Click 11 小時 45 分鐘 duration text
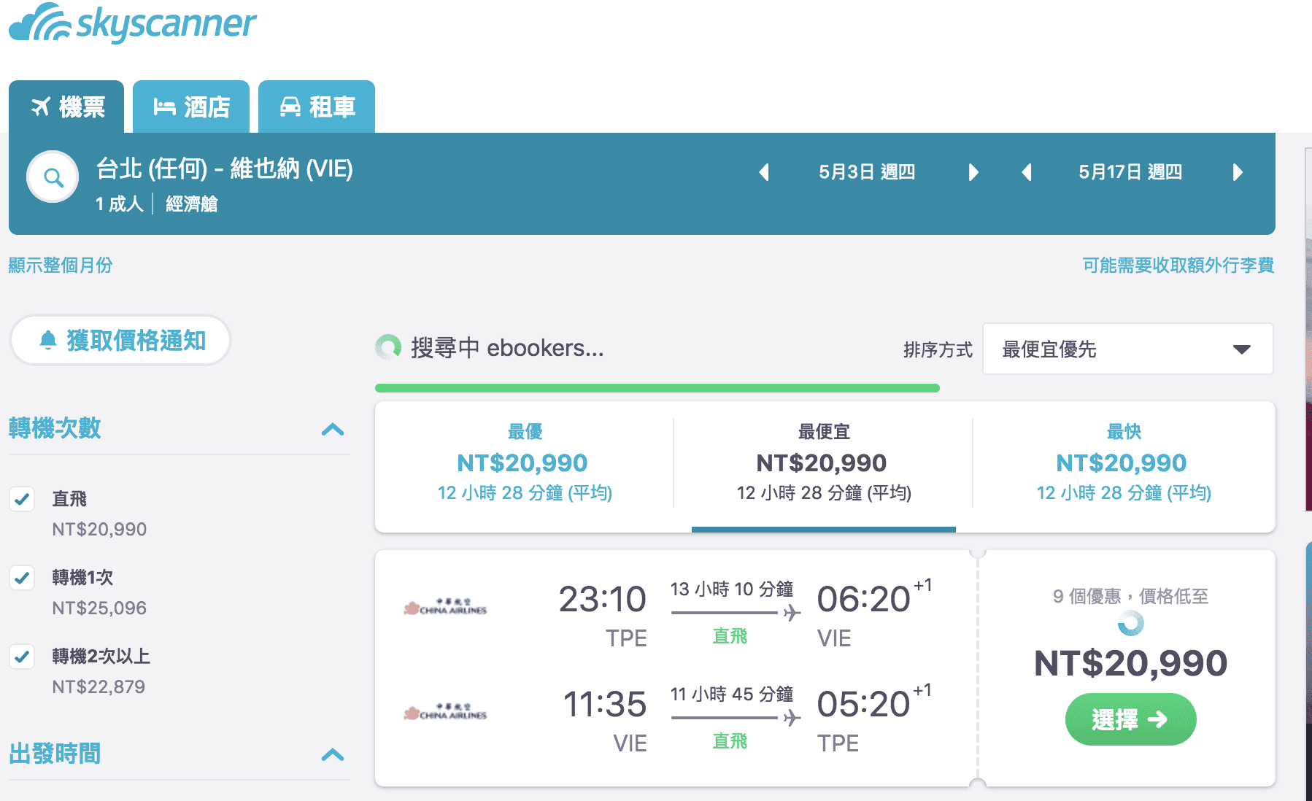The image size is (1312, 801). (x=732, y=694)
